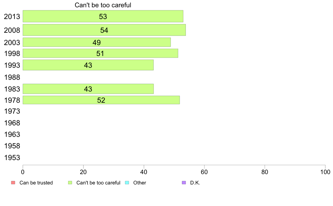Click the 1968 year axis label

coord(12,123)
